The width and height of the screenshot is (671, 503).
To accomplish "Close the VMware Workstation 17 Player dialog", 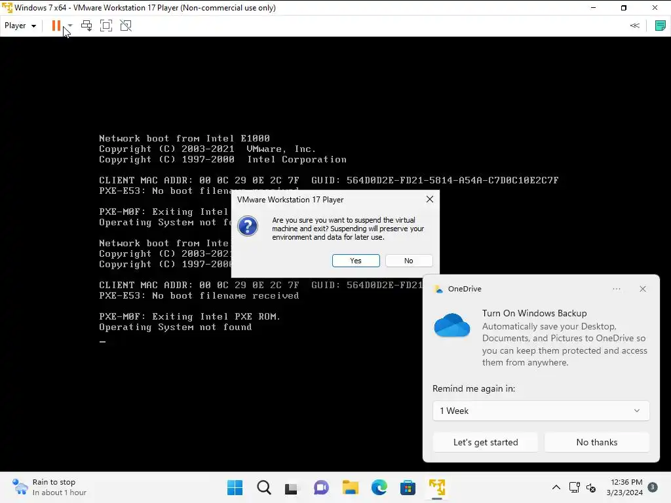I will pyautogui.click(x=430, y=199).
